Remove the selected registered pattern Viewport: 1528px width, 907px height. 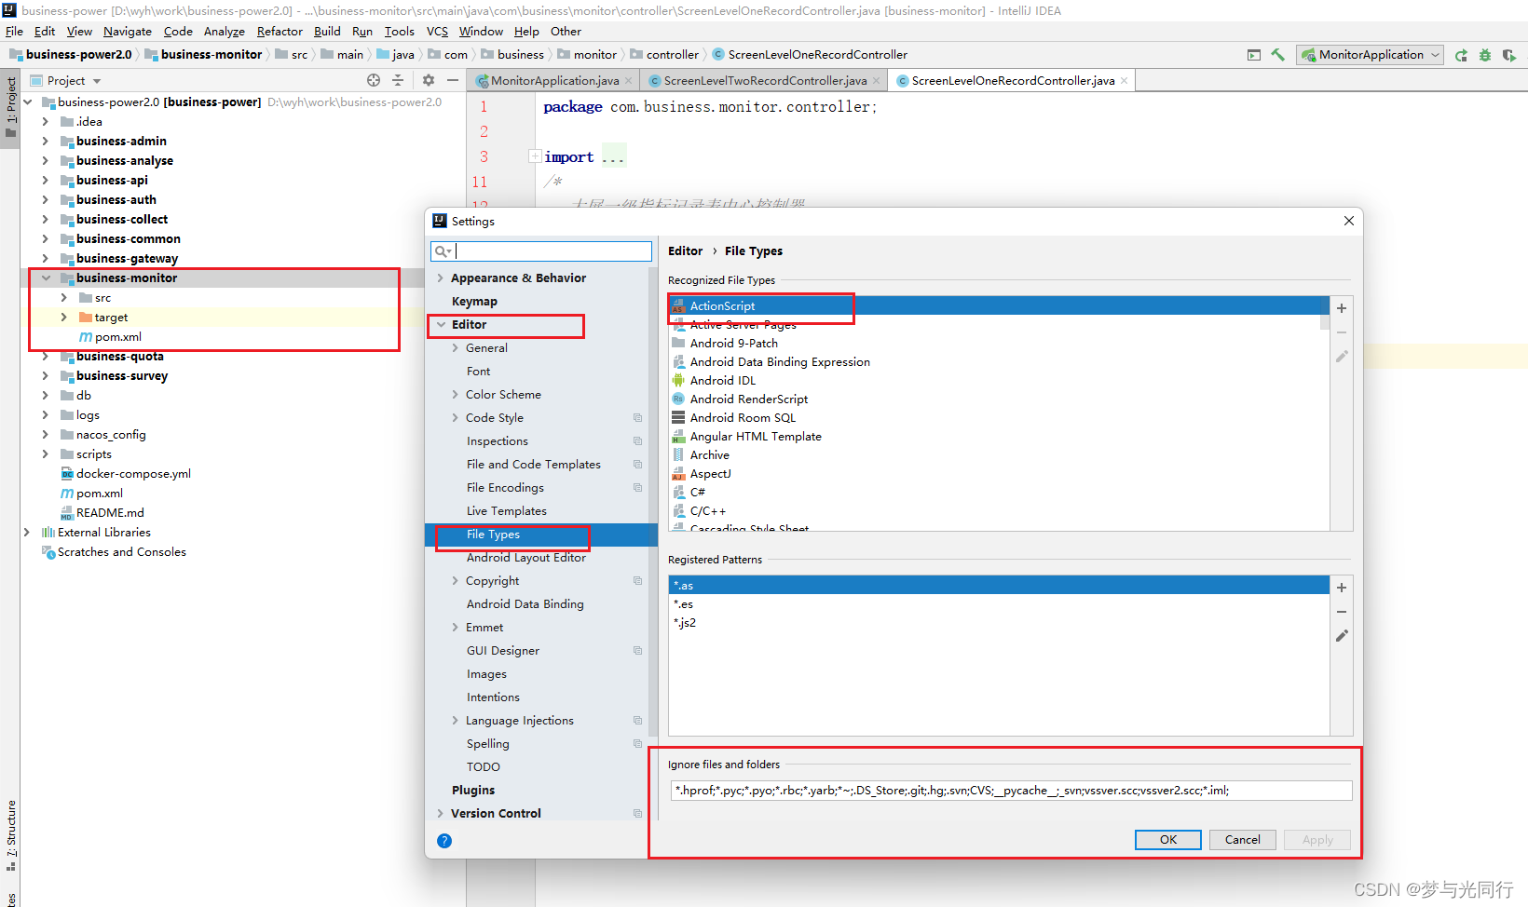tap(1342, 612)
